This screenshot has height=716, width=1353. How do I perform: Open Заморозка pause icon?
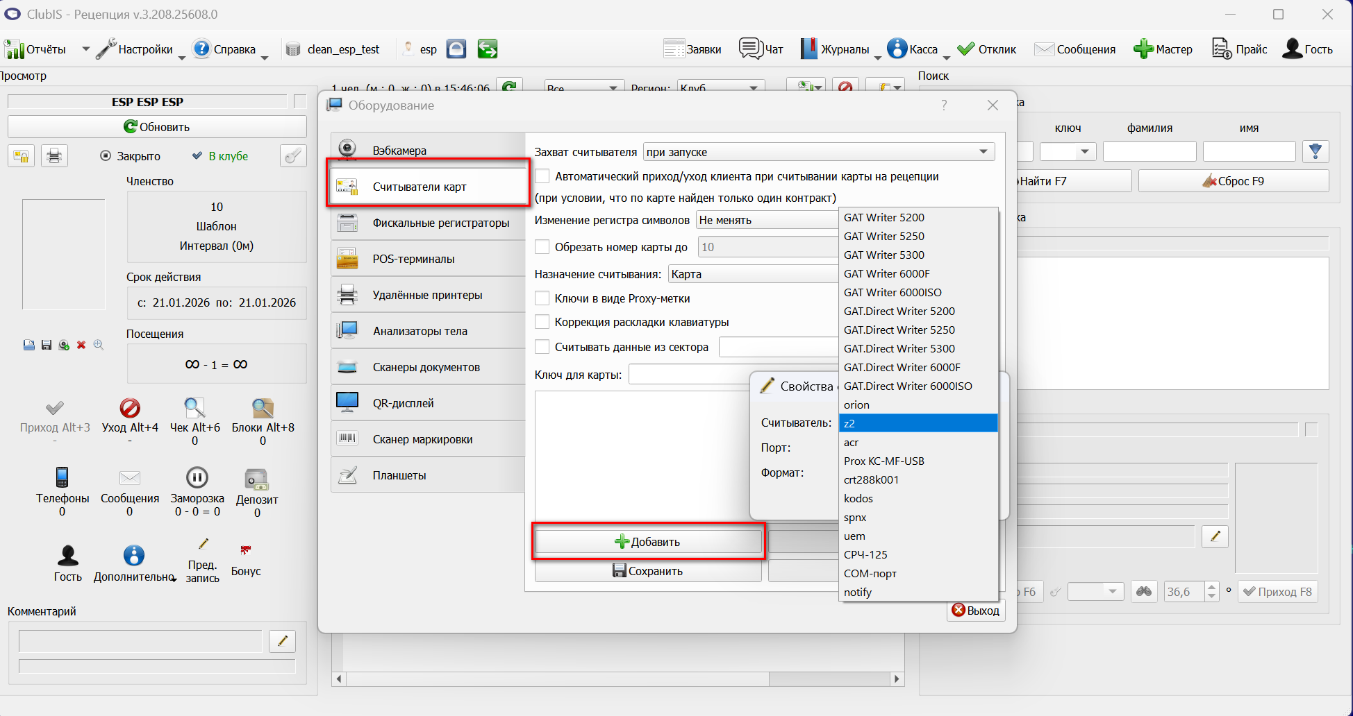pos(197,477)
